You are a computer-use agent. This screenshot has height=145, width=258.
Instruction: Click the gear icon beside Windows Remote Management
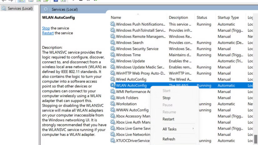[x=113, y=36]
